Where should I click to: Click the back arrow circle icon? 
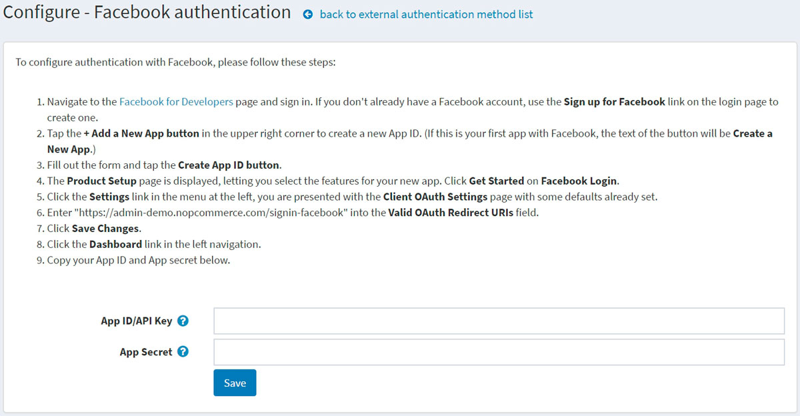(x=308, y=15)
